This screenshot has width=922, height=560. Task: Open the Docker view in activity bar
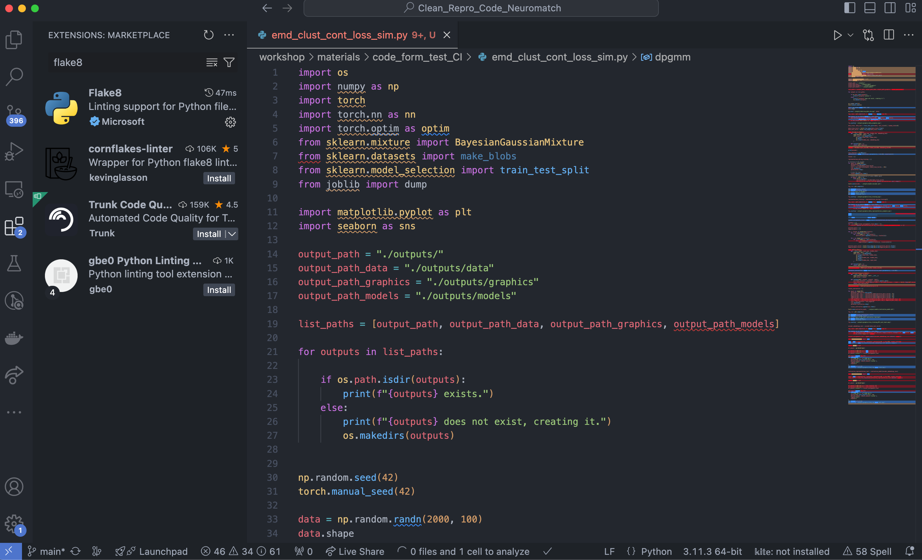tap(14, 338)
